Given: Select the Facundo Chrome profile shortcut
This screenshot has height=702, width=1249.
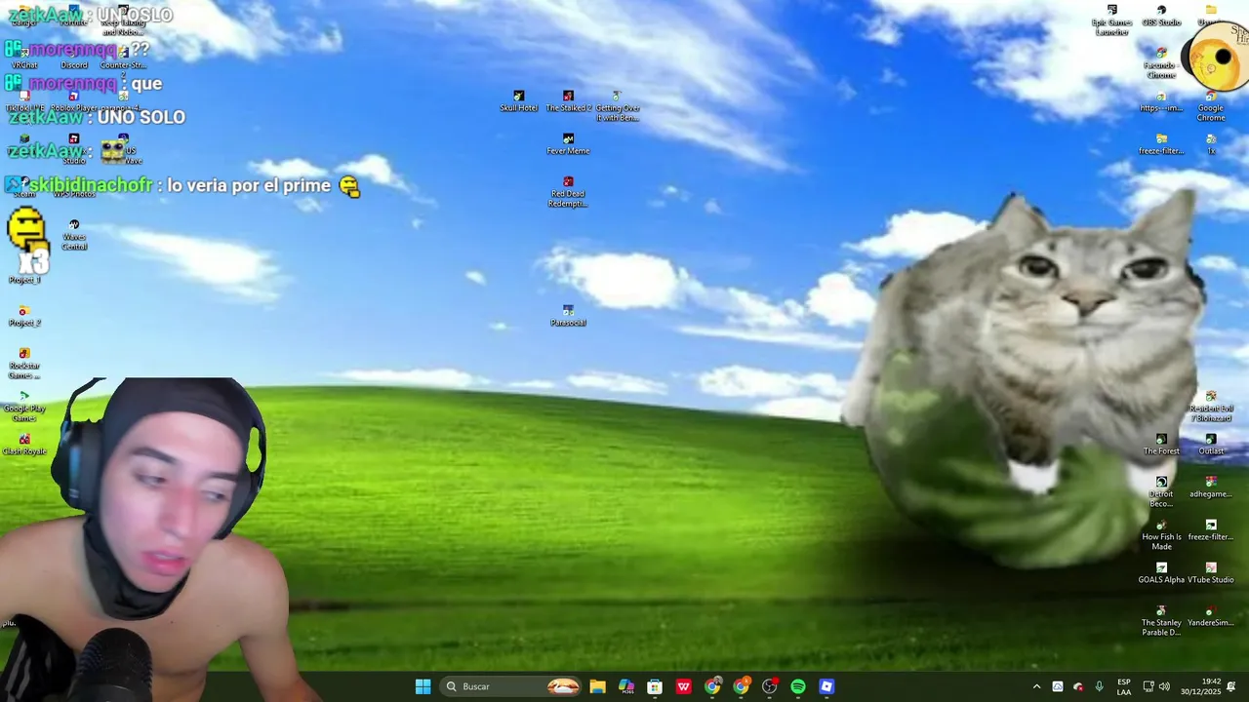Looking at the screenshot, I should pos(1161,63).
